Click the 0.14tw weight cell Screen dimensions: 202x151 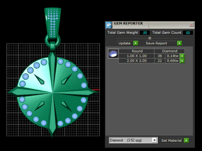(x=173, y=56)
